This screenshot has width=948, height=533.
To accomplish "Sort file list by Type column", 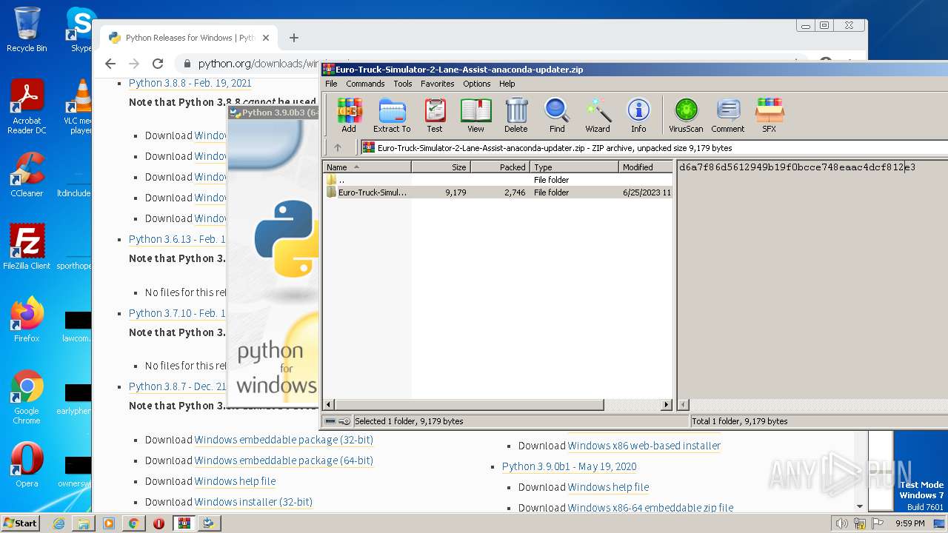I will point(574,167).
